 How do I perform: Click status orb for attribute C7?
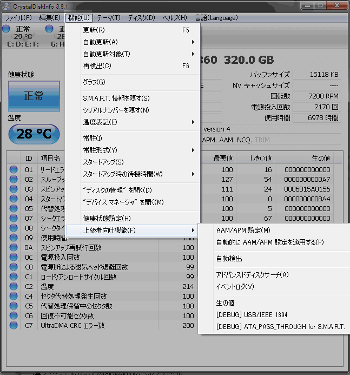click(14, 326)
